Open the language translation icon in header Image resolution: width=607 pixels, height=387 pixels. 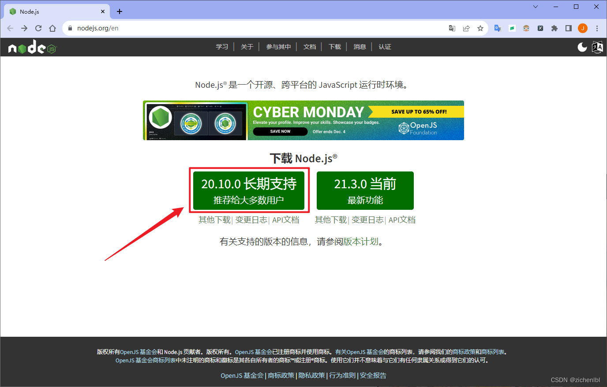[597, 47]
